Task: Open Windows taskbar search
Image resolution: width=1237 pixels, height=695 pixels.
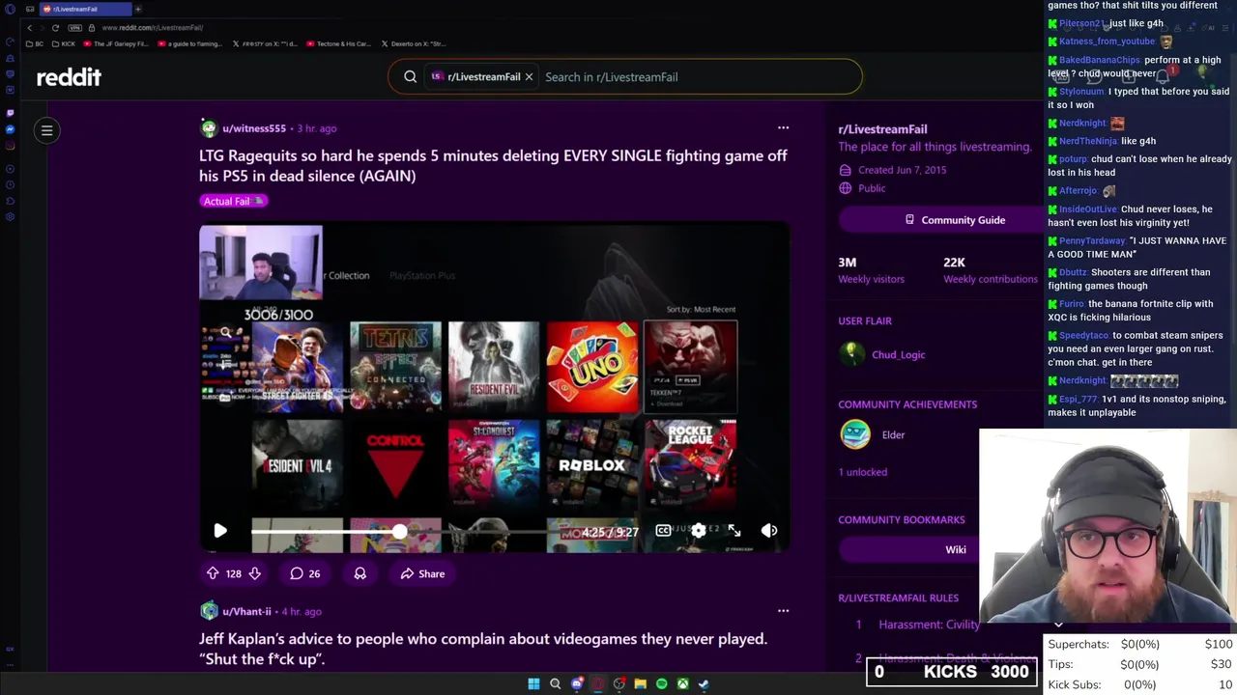Action: [x=555, y=683]
